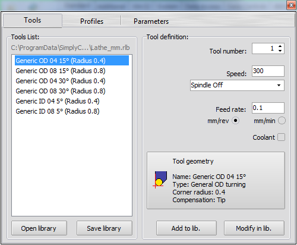Switch to the Profiles tab
This screenshot has width=297, height=245.
[91, 21]
